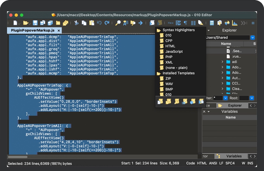The height and width of the screenshot is (171, 264).
Task: Expand the adi folder in Explorer
Action: pos(223,62)
